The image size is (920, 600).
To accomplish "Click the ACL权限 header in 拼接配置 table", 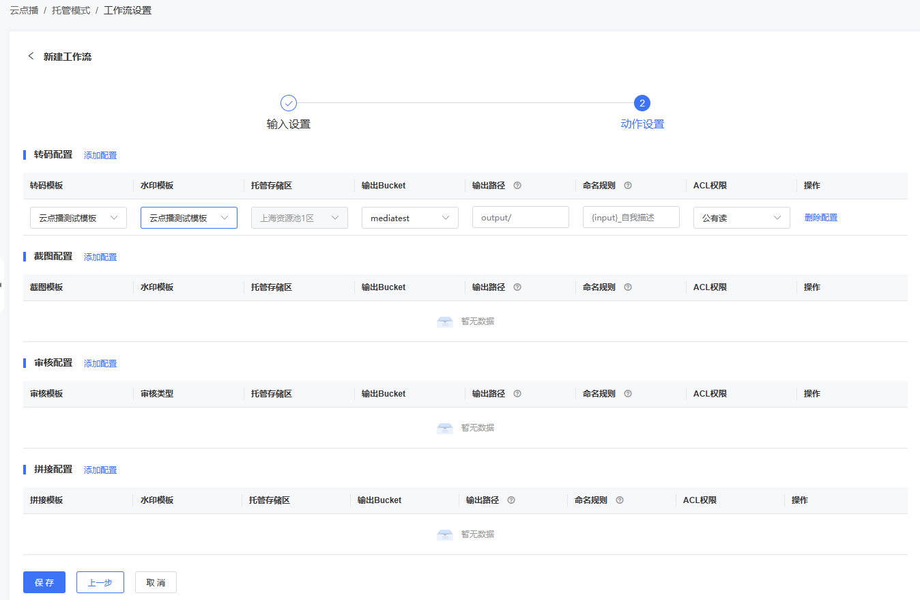I will 700,500.
